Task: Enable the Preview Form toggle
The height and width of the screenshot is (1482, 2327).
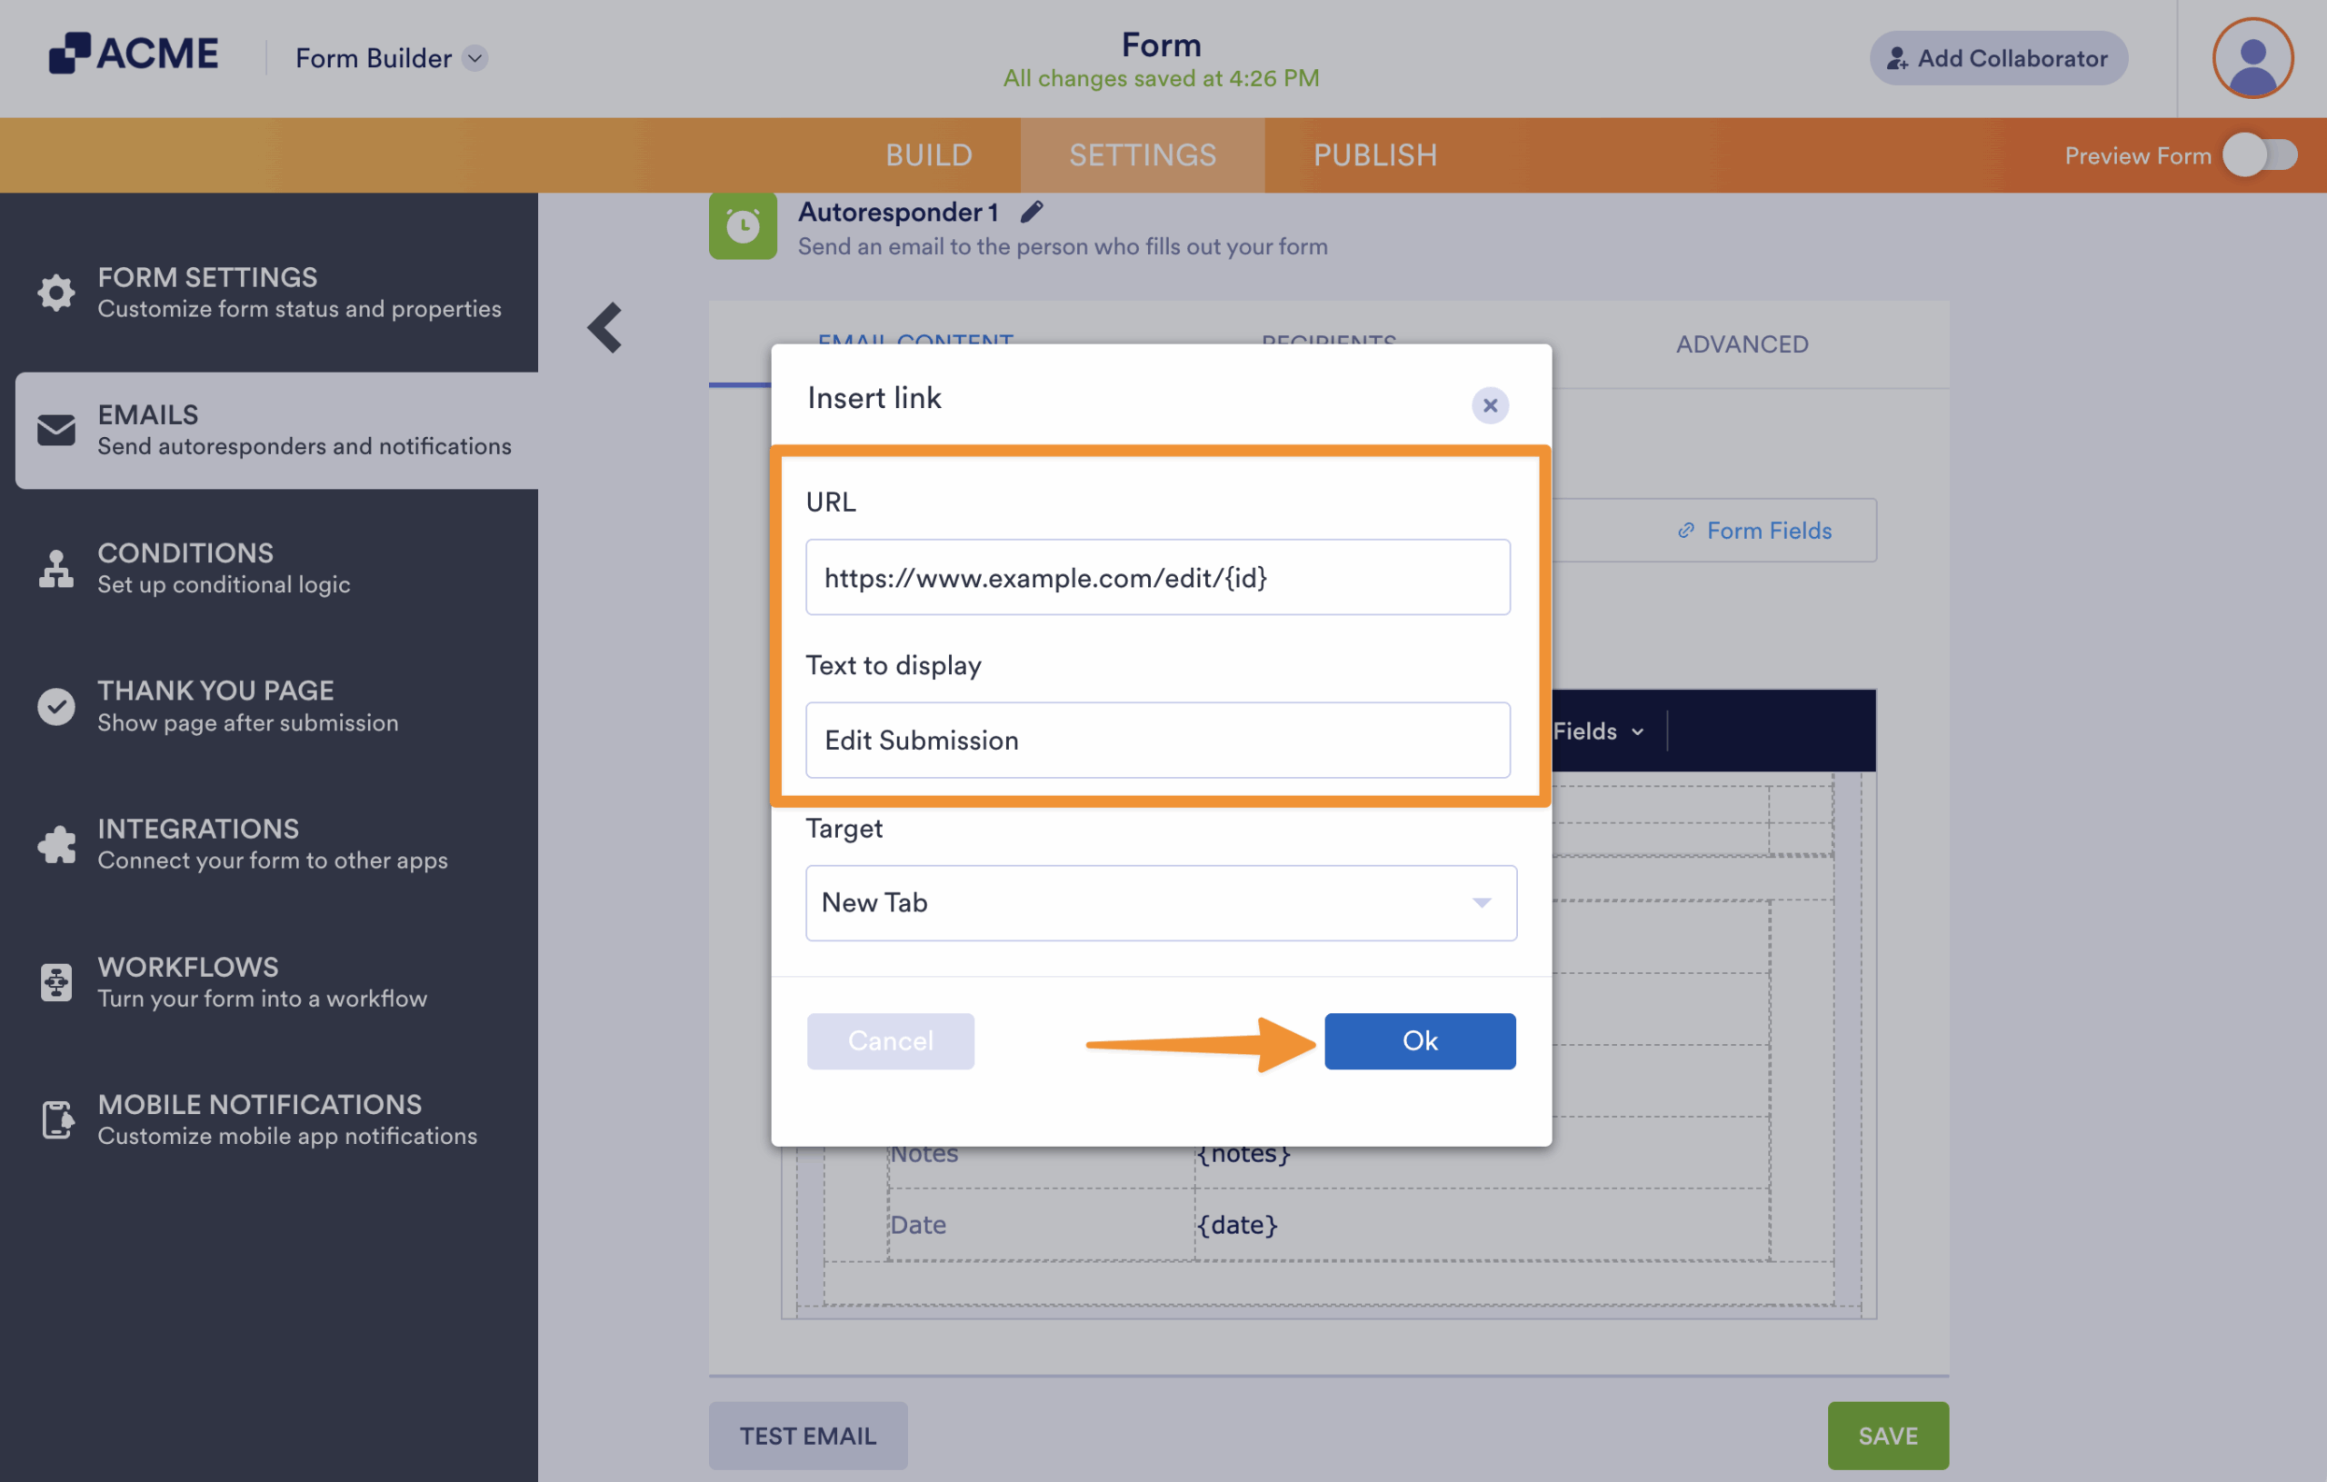Action: coord(2262,154)
